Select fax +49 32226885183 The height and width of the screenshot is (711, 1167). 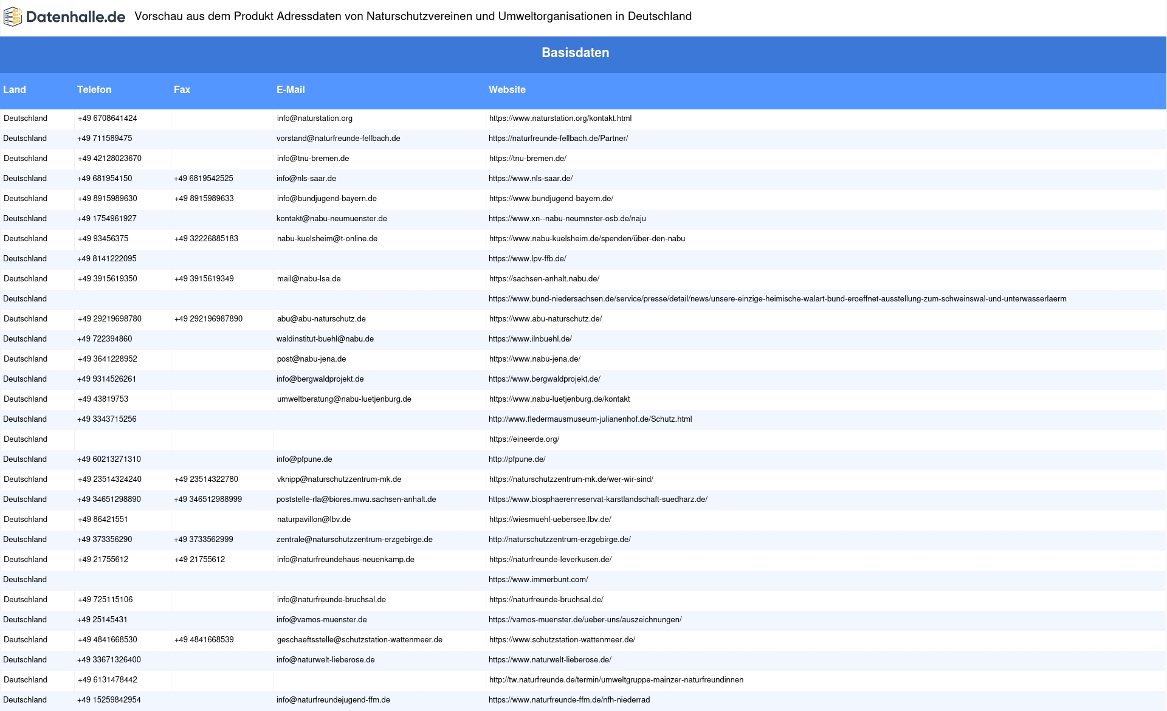(206, 239)
